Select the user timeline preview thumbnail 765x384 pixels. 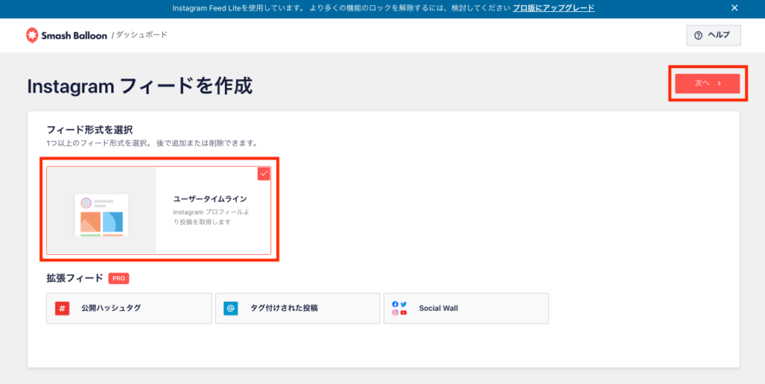coord(102,210)
